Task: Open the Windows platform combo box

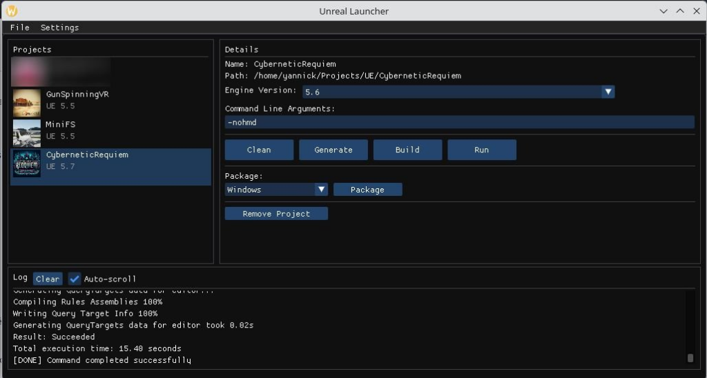Action: (276, 190)
